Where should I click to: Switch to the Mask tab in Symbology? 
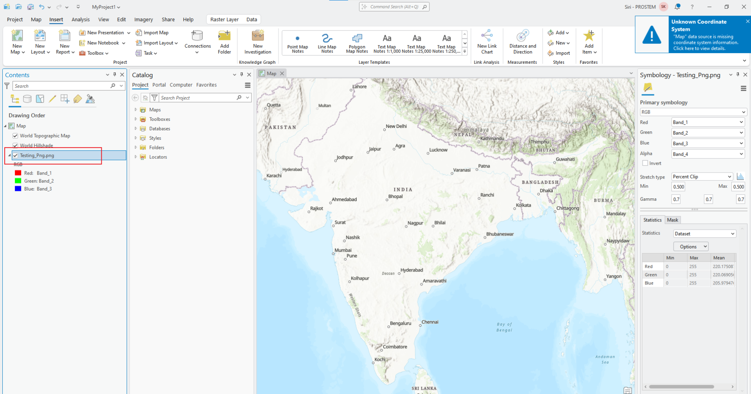click(672, 220)
